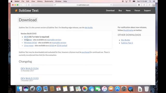
Task: Click the Reader view icon in address bar
Action: tap(55, 5)
